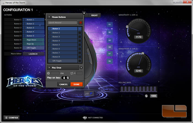
Task: Click CANCEL in the assignment popup
Action: (63, 84)
